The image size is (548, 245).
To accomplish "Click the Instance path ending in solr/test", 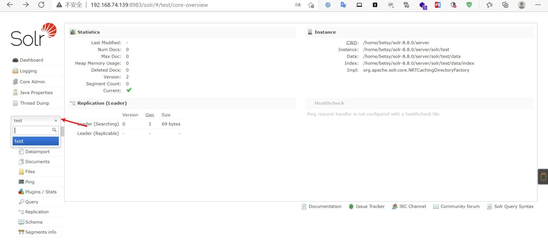I will coord(406,50).
